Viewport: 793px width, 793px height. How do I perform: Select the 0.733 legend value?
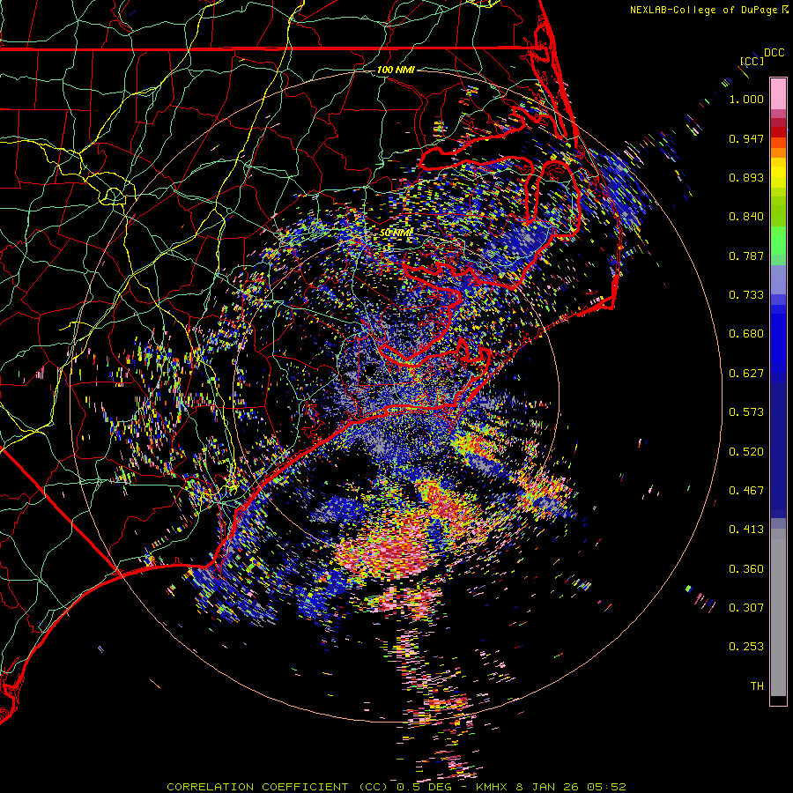point(746,295)
